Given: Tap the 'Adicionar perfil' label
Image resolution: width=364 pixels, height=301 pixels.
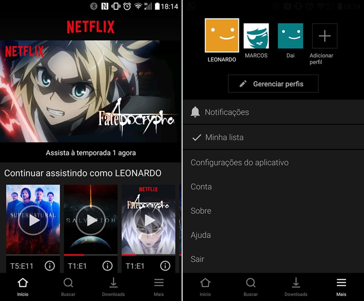Looking at the screenshot, I should pyautogui.click(x=321, y=59).
